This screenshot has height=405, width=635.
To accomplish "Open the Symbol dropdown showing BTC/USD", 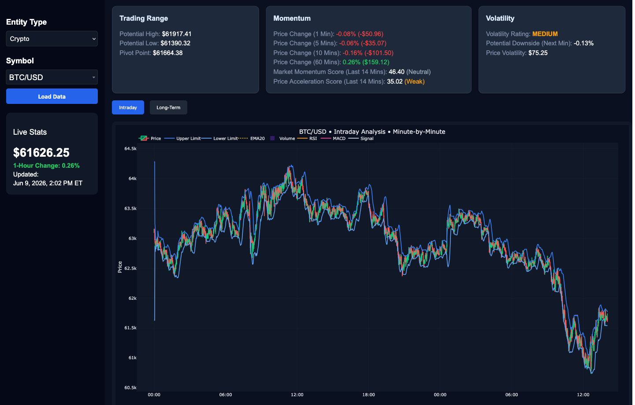I will pyautogui.click(x=52, y=77).
